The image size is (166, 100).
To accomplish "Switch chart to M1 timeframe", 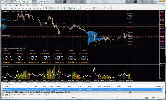I will pos(12,8).
